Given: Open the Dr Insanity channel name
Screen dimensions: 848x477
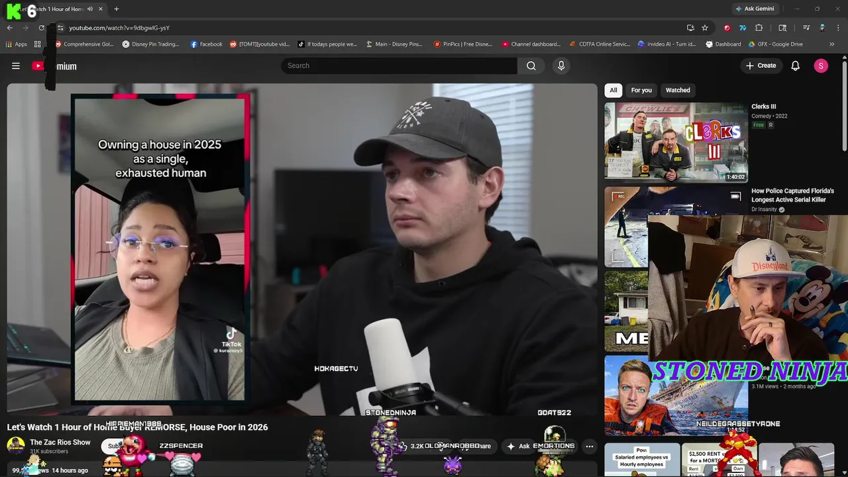Looking at the screenshot, I should (764, 209).
